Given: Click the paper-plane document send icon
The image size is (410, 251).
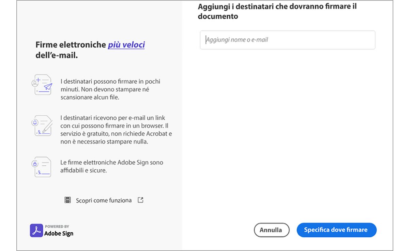Looking at the screenshot, I should tap(43, 85).
